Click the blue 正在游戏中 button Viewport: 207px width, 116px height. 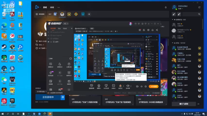coord(48,97)
